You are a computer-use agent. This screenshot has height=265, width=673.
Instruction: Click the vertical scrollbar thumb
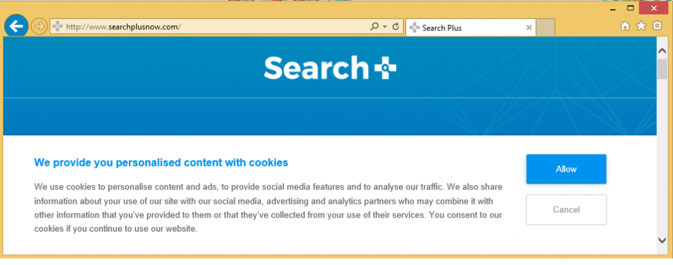(662, 69)
